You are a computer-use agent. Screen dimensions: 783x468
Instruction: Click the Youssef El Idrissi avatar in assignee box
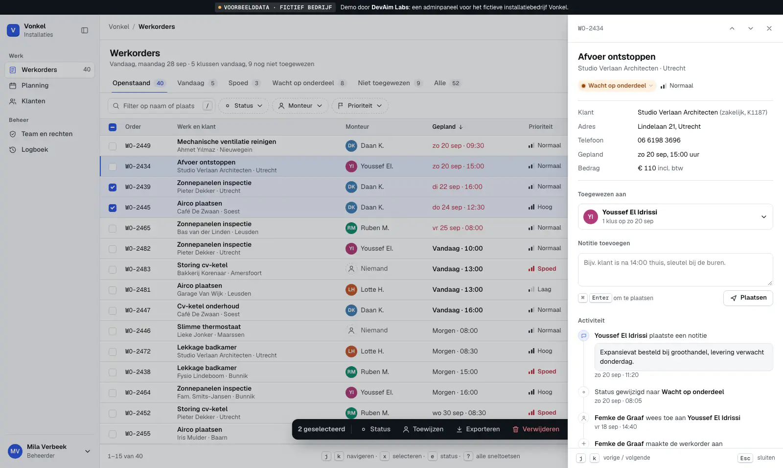coord(591,217)
